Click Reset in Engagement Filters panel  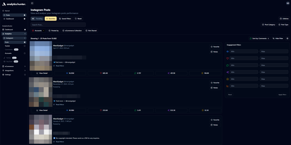point(230,95)
